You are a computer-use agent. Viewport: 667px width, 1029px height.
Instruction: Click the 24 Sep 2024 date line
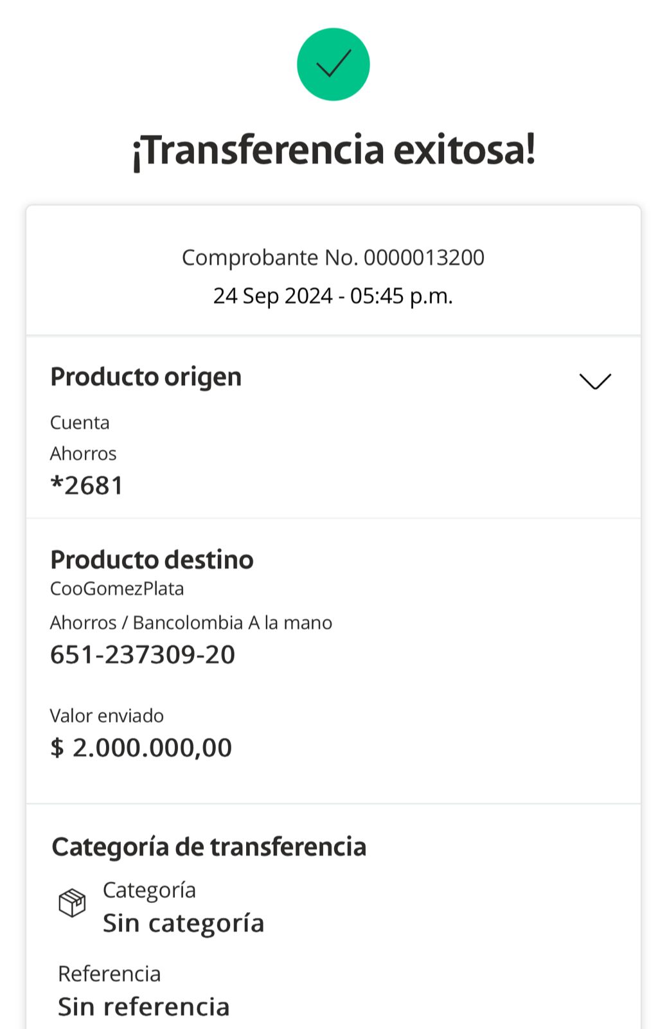333,296
